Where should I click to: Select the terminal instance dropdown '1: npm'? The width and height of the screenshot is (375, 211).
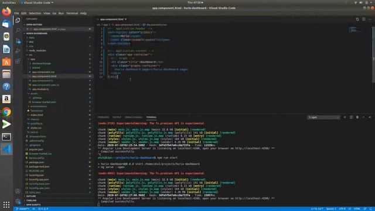coord(323,117)
